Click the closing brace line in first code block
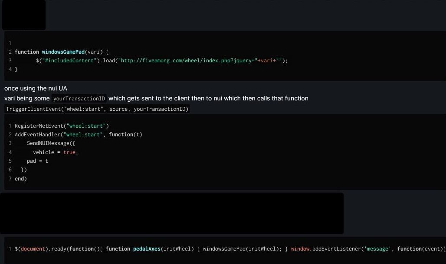Screen dimensions: 446x264 16,69
